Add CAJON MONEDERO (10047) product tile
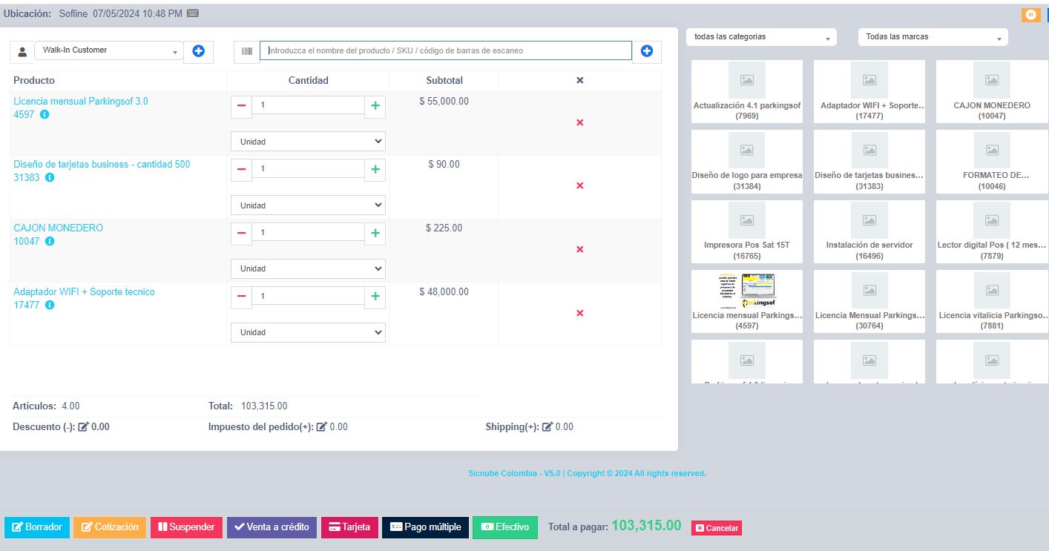Image resolution: width=1049 pixels, height=551 pixels. pos(992,91)
